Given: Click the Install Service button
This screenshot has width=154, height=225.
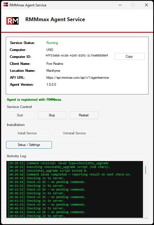Looking at the screenshot, I should pyautogui.click(x=28, y=133).
